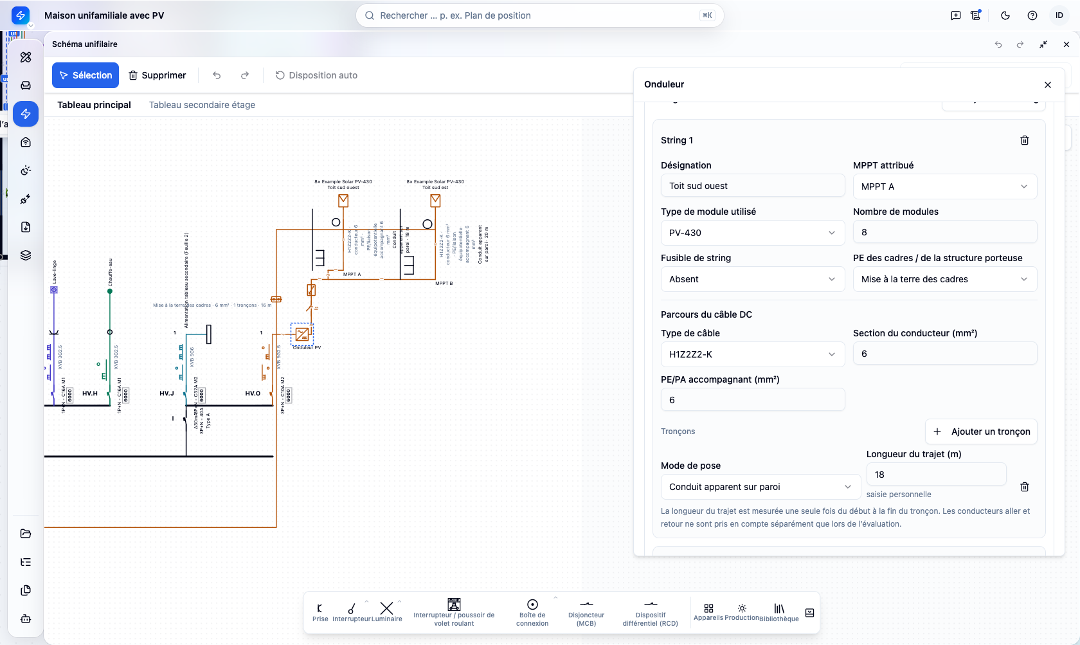Viewport: 1080px width, 645px height.
Task: Select the Dispositif différentiel (RCD) tool
Action: [x=651, y=612]
